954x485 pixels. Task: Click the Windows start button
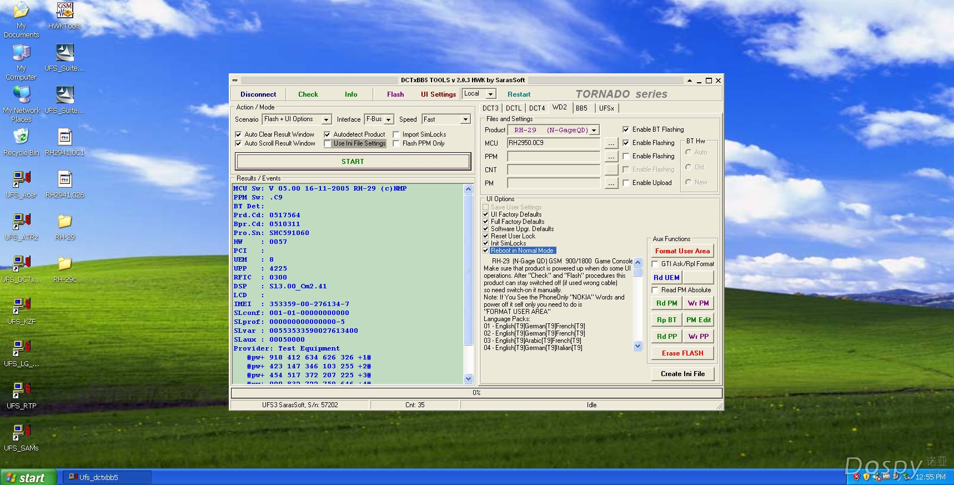pyautogui.click(x=28, y=477)
